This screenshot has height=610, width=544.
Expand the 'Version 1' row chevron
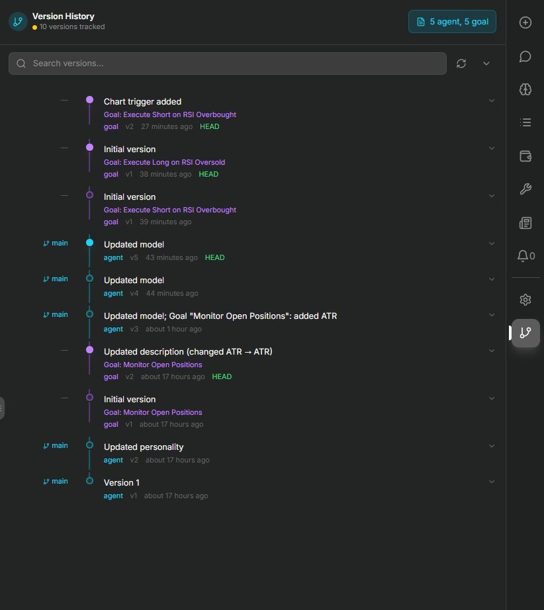[x=492, y=482]
